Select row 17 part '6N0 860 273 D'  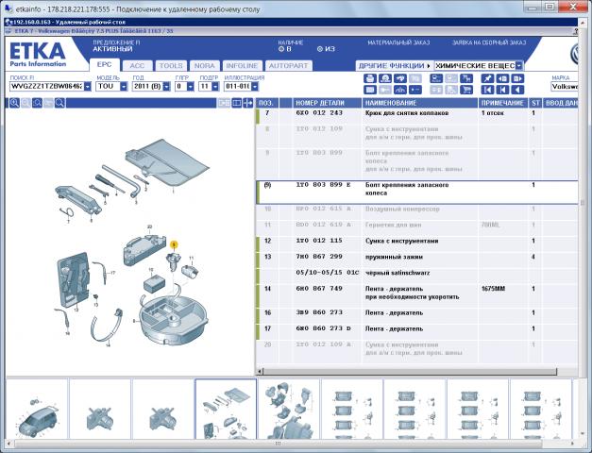coord(324,328)
